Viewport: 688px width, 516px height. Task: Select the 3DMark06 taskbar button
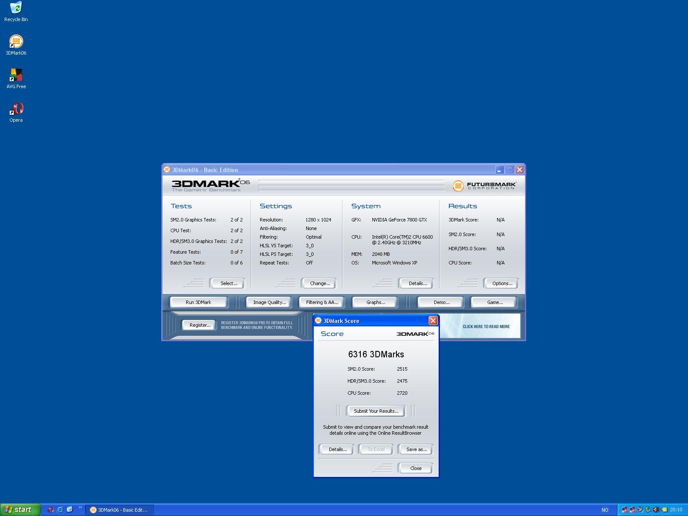point(120,510)
